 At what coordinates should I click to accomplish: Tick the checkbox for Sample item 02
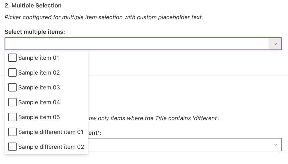point(12,73)
